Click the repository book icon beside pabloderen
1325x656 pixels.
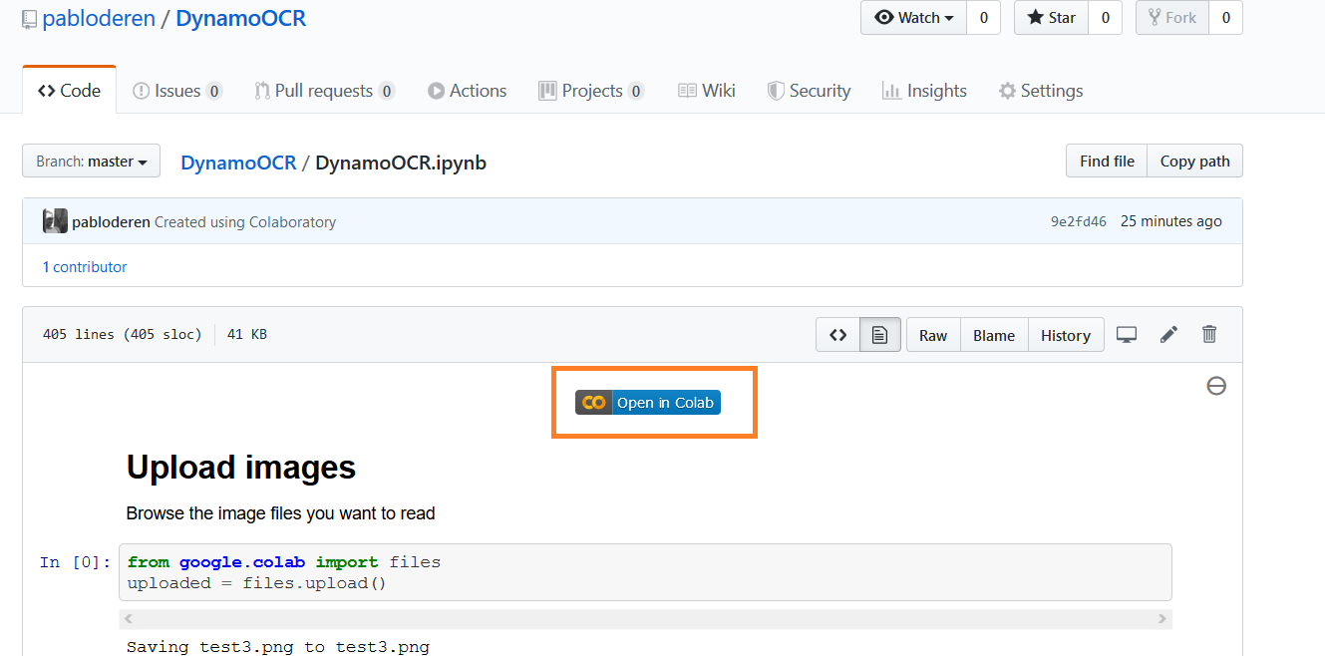click(x=30, y=19)
